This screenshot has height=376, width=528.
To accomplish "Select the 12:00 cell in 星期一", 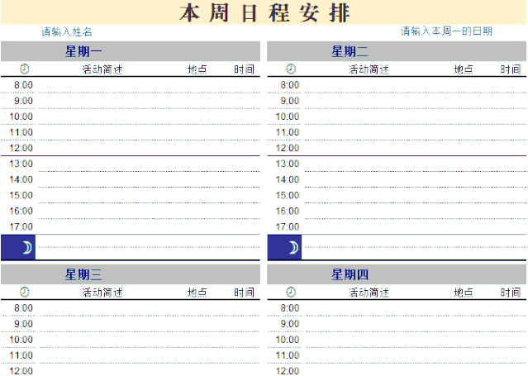I will (x=21, y=148).
